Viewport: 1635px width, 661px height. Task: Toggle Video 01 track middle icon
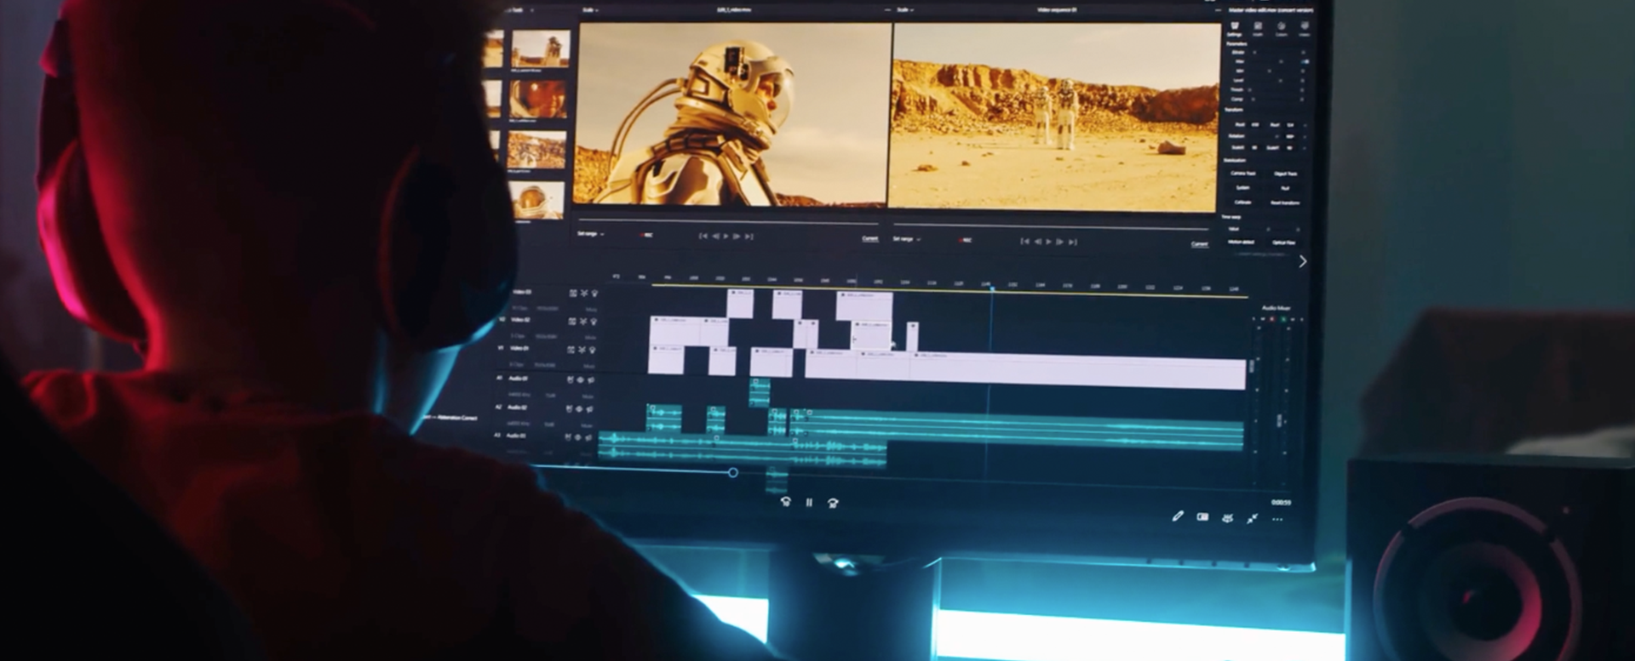tap(582, 350)
